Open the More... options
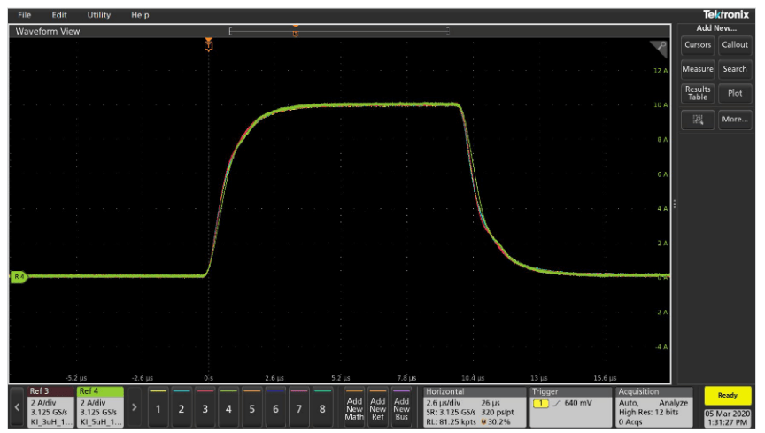This screenshot has height=433, width=765. (735, 120)
